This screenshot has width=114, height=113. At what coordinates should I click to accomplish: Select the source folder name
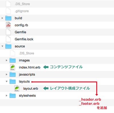[x=20, y=46]
